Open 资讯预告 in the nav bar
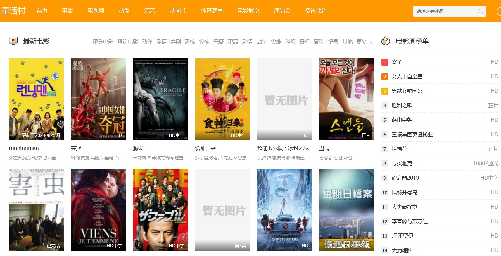The image size is (501, 256). pos(316,11)
